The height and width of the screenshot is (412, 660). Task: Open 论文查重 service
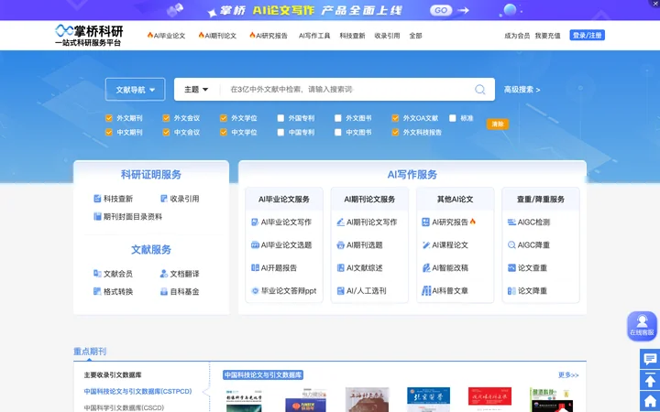(x=527, y=267)
